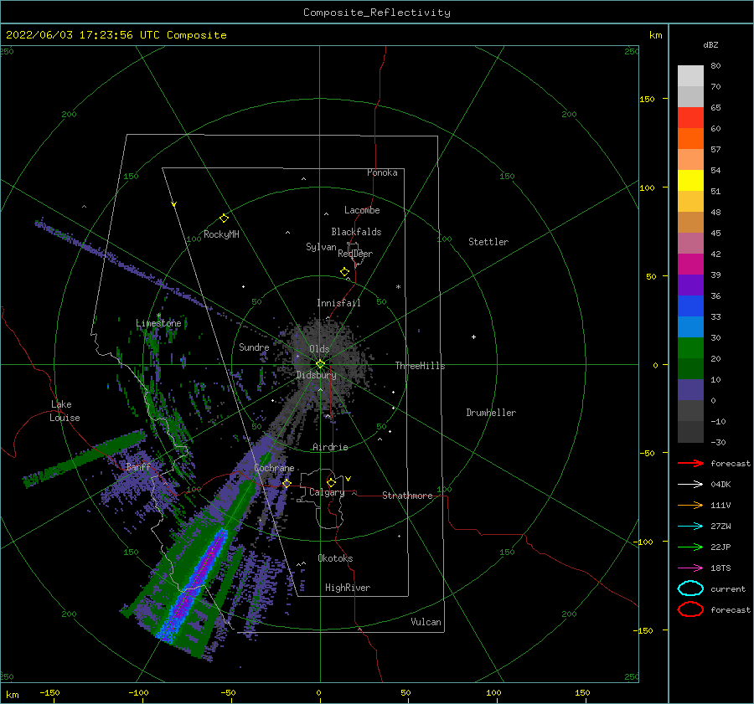This screenshot has height=704, width=754.
Task: Click the white plus marker east of ThreeHills
Action: pos(473,337)
